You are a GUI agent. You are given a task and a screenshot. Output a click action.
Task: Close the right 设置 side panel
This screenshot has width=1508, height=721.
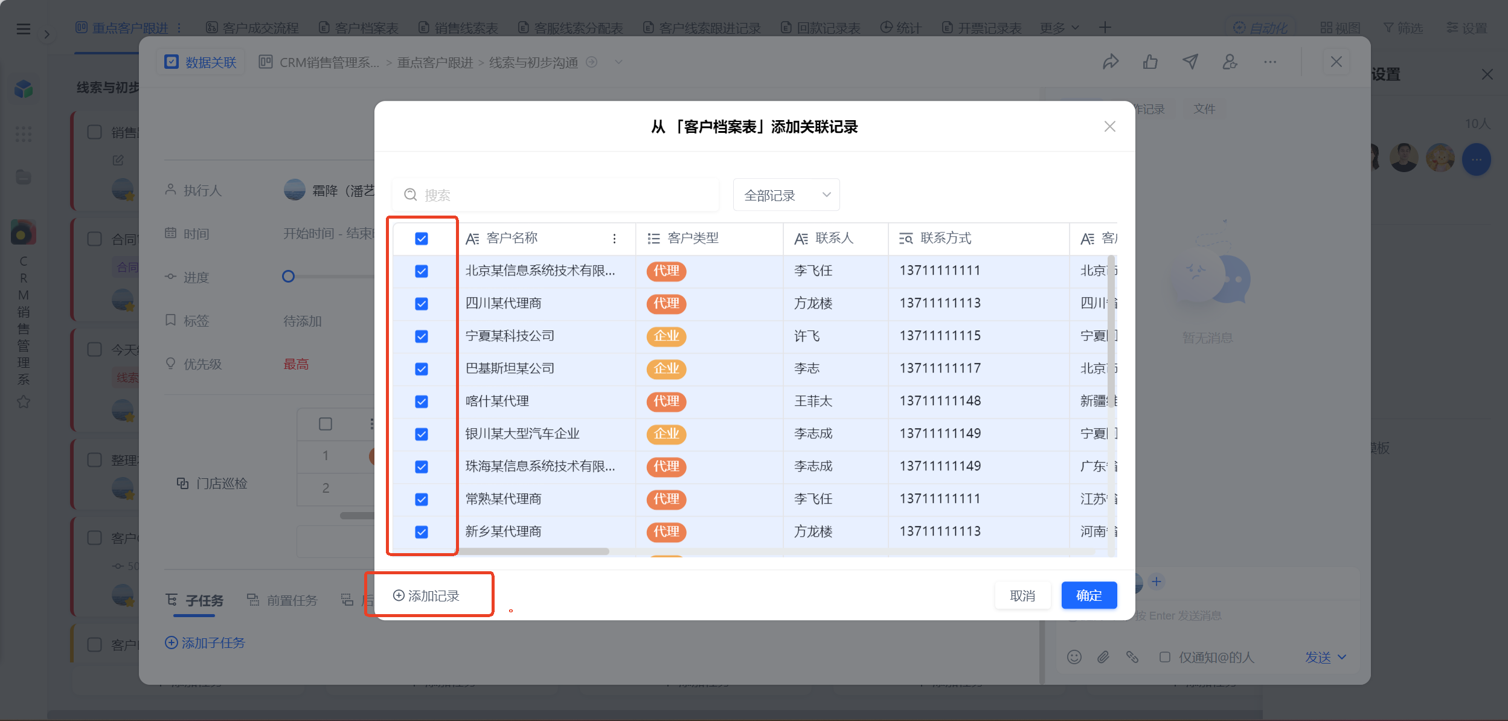click(x=1487, y=74)
